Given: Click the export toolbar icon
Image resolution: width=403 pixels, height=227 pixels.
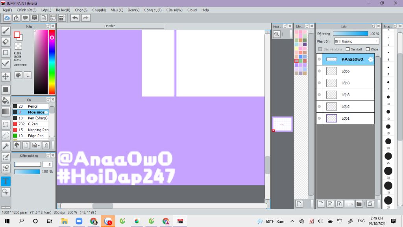Looking at the screenshot, I should pyautogui.click(x=16, y=18).
